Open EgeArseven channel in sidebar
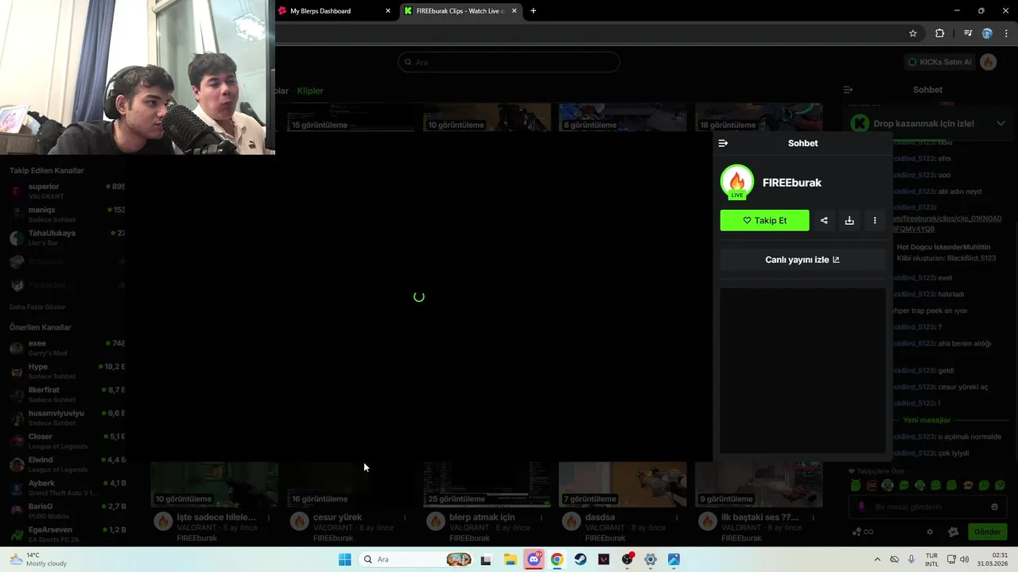The height and width of the screenshot is (572, 1018). [x=67, y=534]
